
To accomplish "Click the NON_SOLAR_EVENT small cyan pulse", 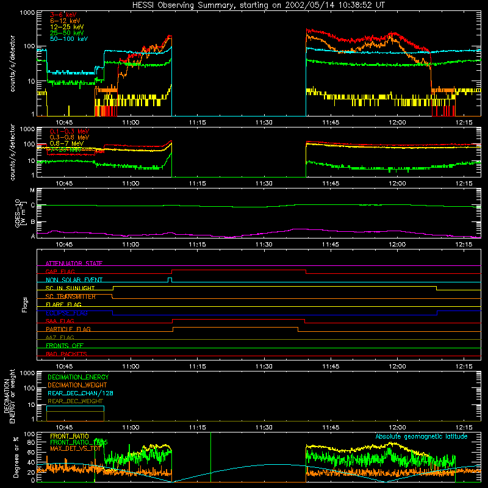I will (x=170, y=280).
